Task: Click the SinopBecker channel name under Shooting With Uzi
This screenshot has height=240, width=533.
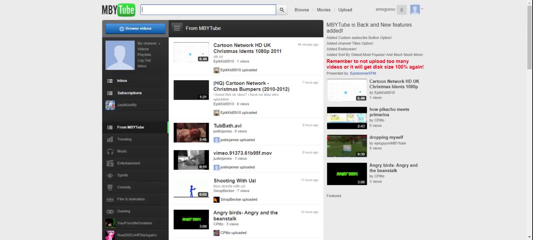Action: [224, 191]
